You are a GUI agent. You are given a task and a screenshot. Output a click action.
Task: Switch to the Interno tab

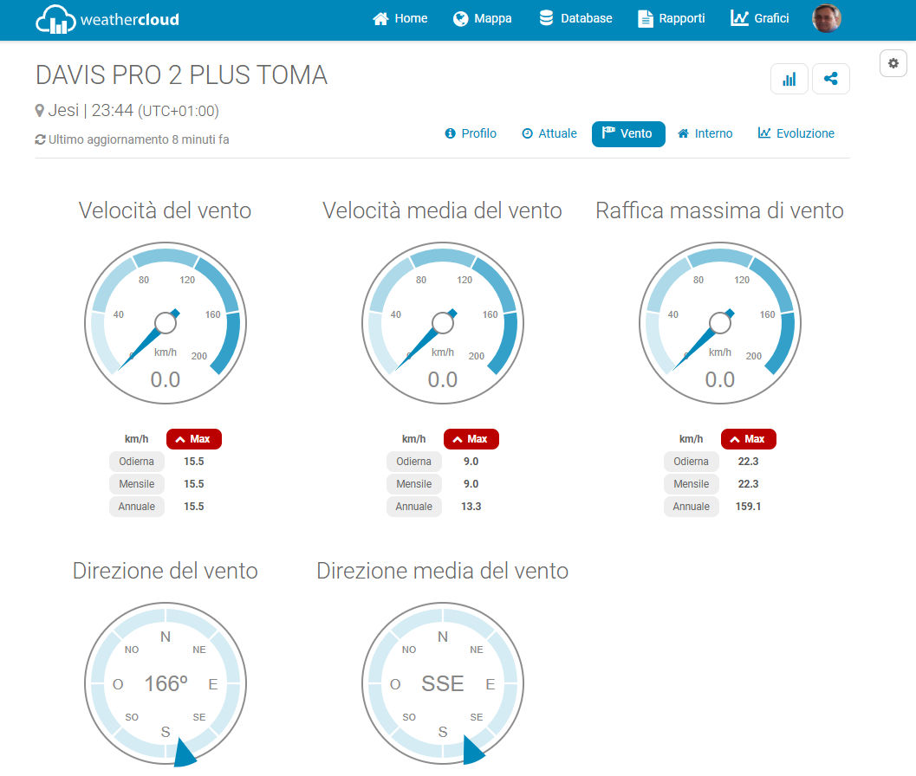705,133
